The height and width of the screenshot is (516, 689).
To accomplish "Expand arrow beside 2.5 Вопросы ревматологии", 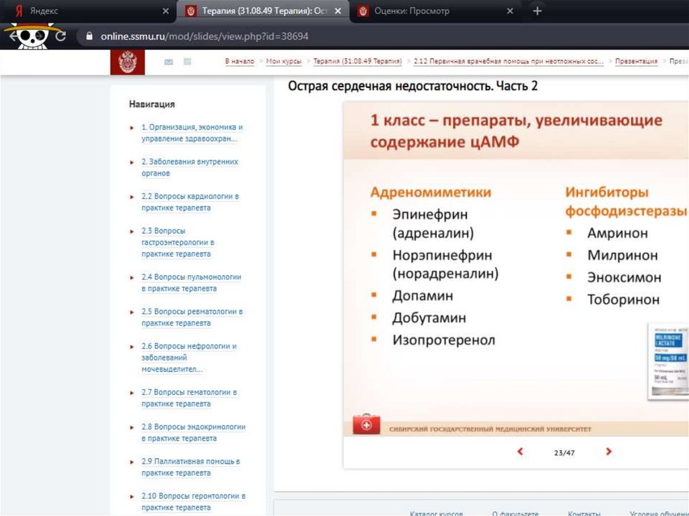I will 132,313.
